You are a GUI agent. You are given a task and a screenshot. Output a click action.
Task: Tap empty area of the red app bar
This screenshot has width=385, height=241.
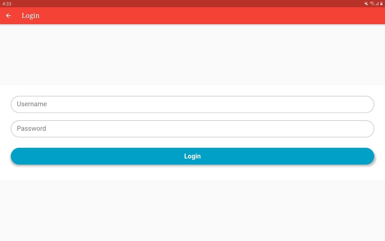coord(211,16)
